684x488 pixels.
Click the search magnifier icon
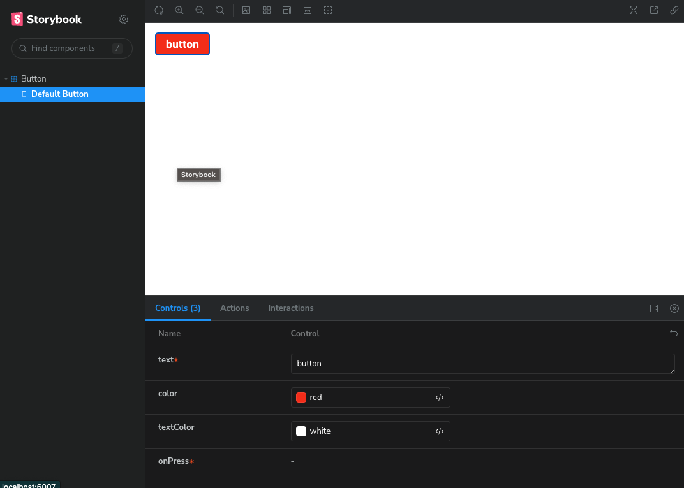pos(23,48)
